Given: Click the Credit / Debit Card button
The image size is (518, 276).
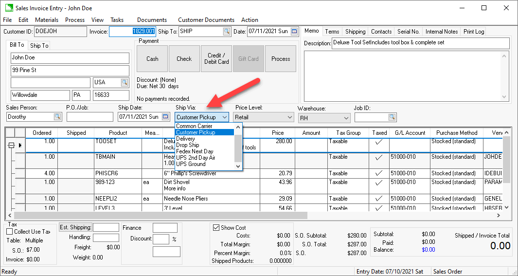Looking at the screenshot, I should pyautogui.click(x=216, y=59).
